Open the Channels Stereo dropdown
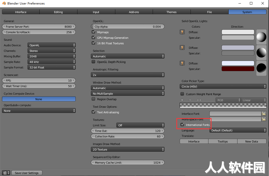Image resolution: width=269 pixels, height=176 pixels. coord(51,51)
